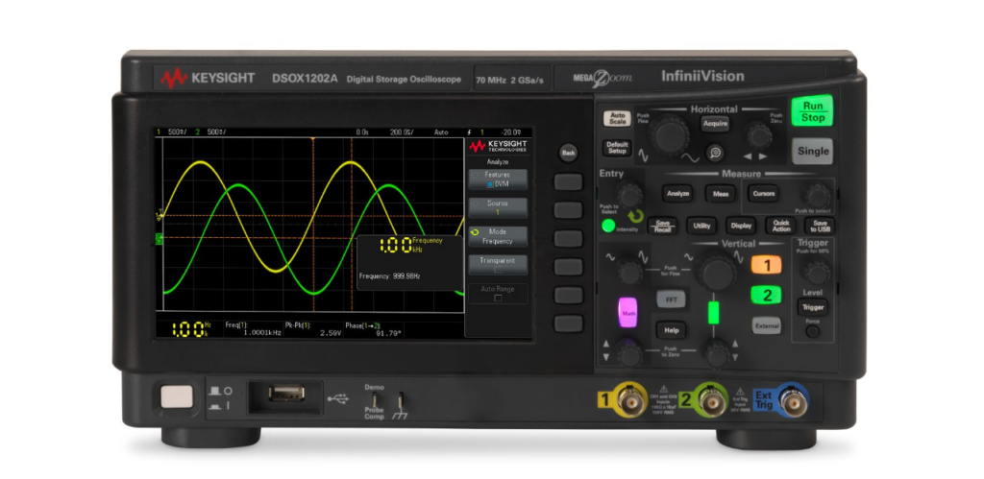The image size is (984, 479).
Task: Open the Acquire menu key
Action: [715, 124]
